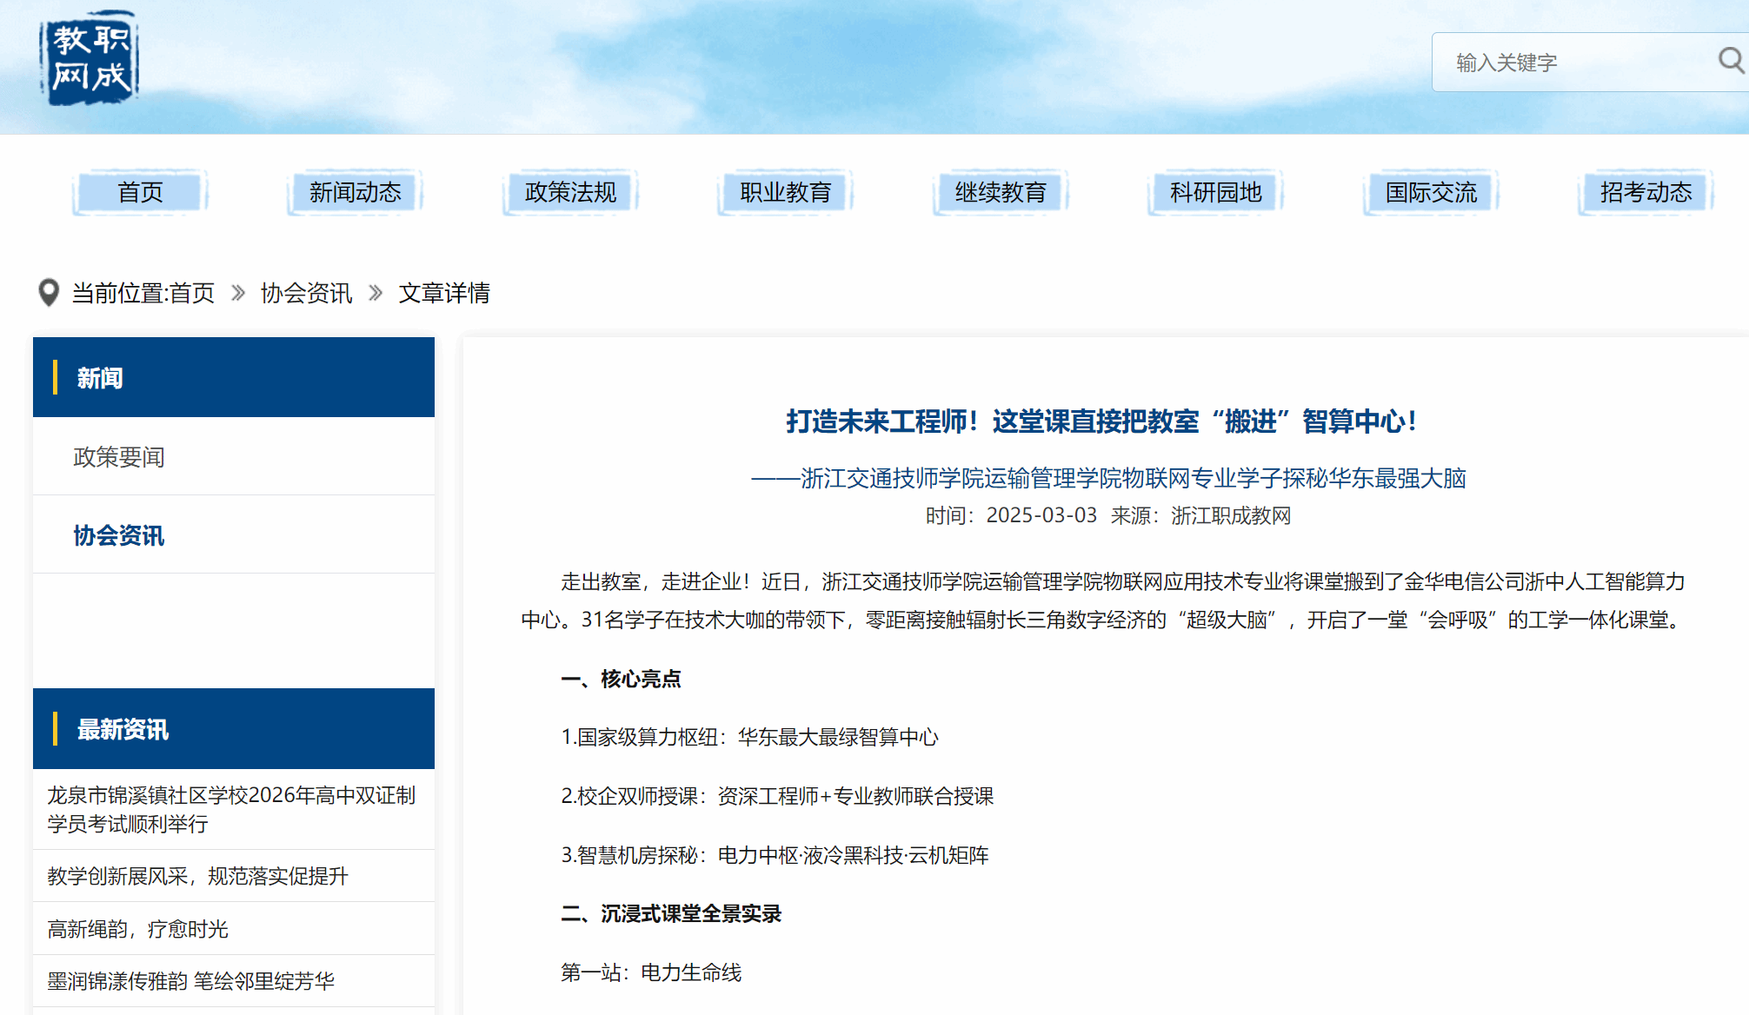Open the 教学创新展风采 article link
Image resolution: width=1749 pixels, height=1015 pixels.
coord(197,876)
